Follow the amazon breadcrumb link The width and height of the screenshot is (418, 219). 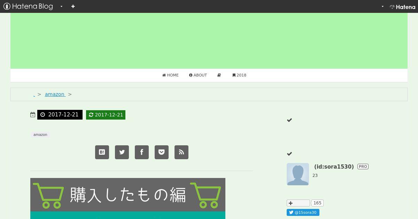click(55, 94)
